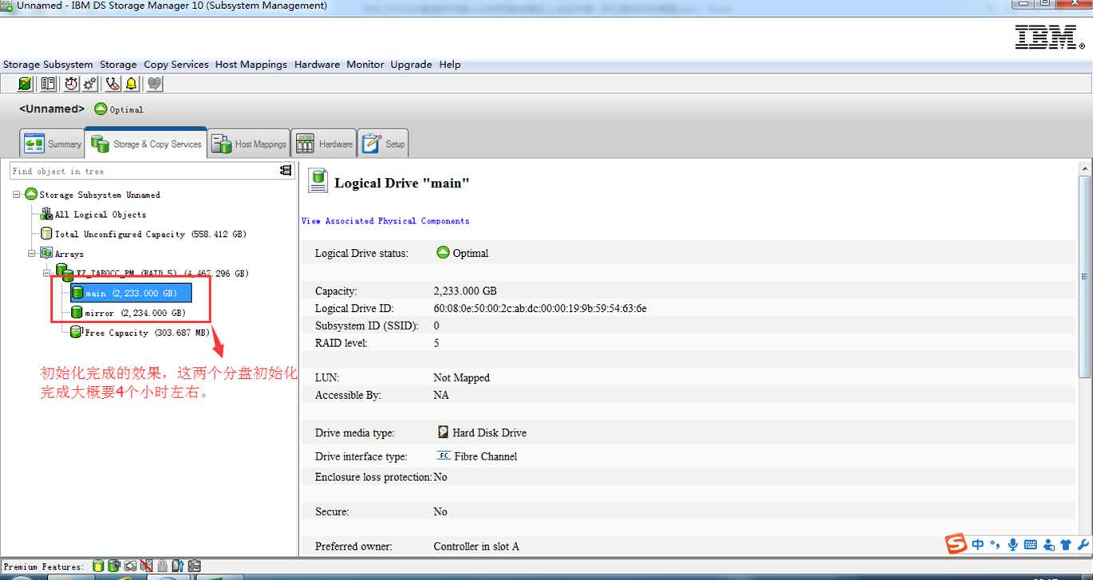Click the grey padlock Premium Features icon
Screen dimensions: 1093x580
(162, 566)
